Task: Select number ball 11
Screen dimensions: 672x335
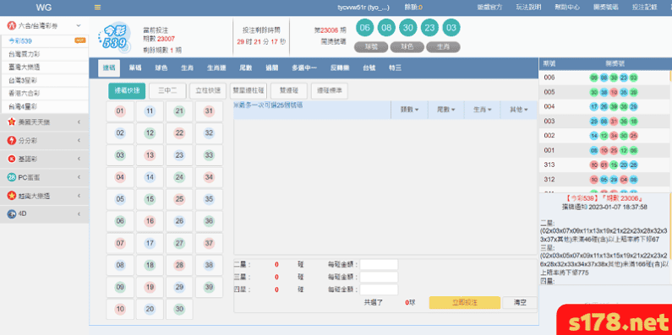Action: click(150, 111)
